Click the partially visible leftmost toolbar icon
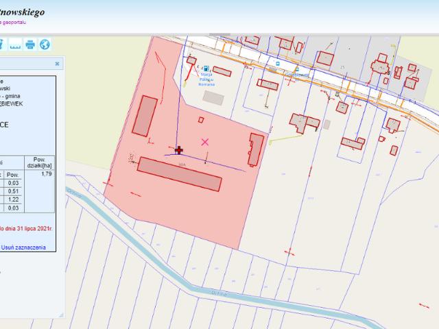 pyautogui.click(x=2, y=45)
